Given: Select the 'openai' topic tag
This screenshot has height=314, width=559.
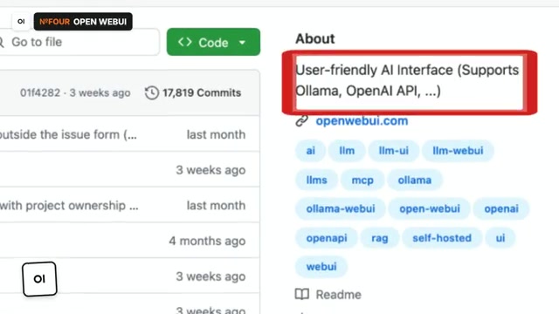Looking at the screenshot, I should (501, 208).
